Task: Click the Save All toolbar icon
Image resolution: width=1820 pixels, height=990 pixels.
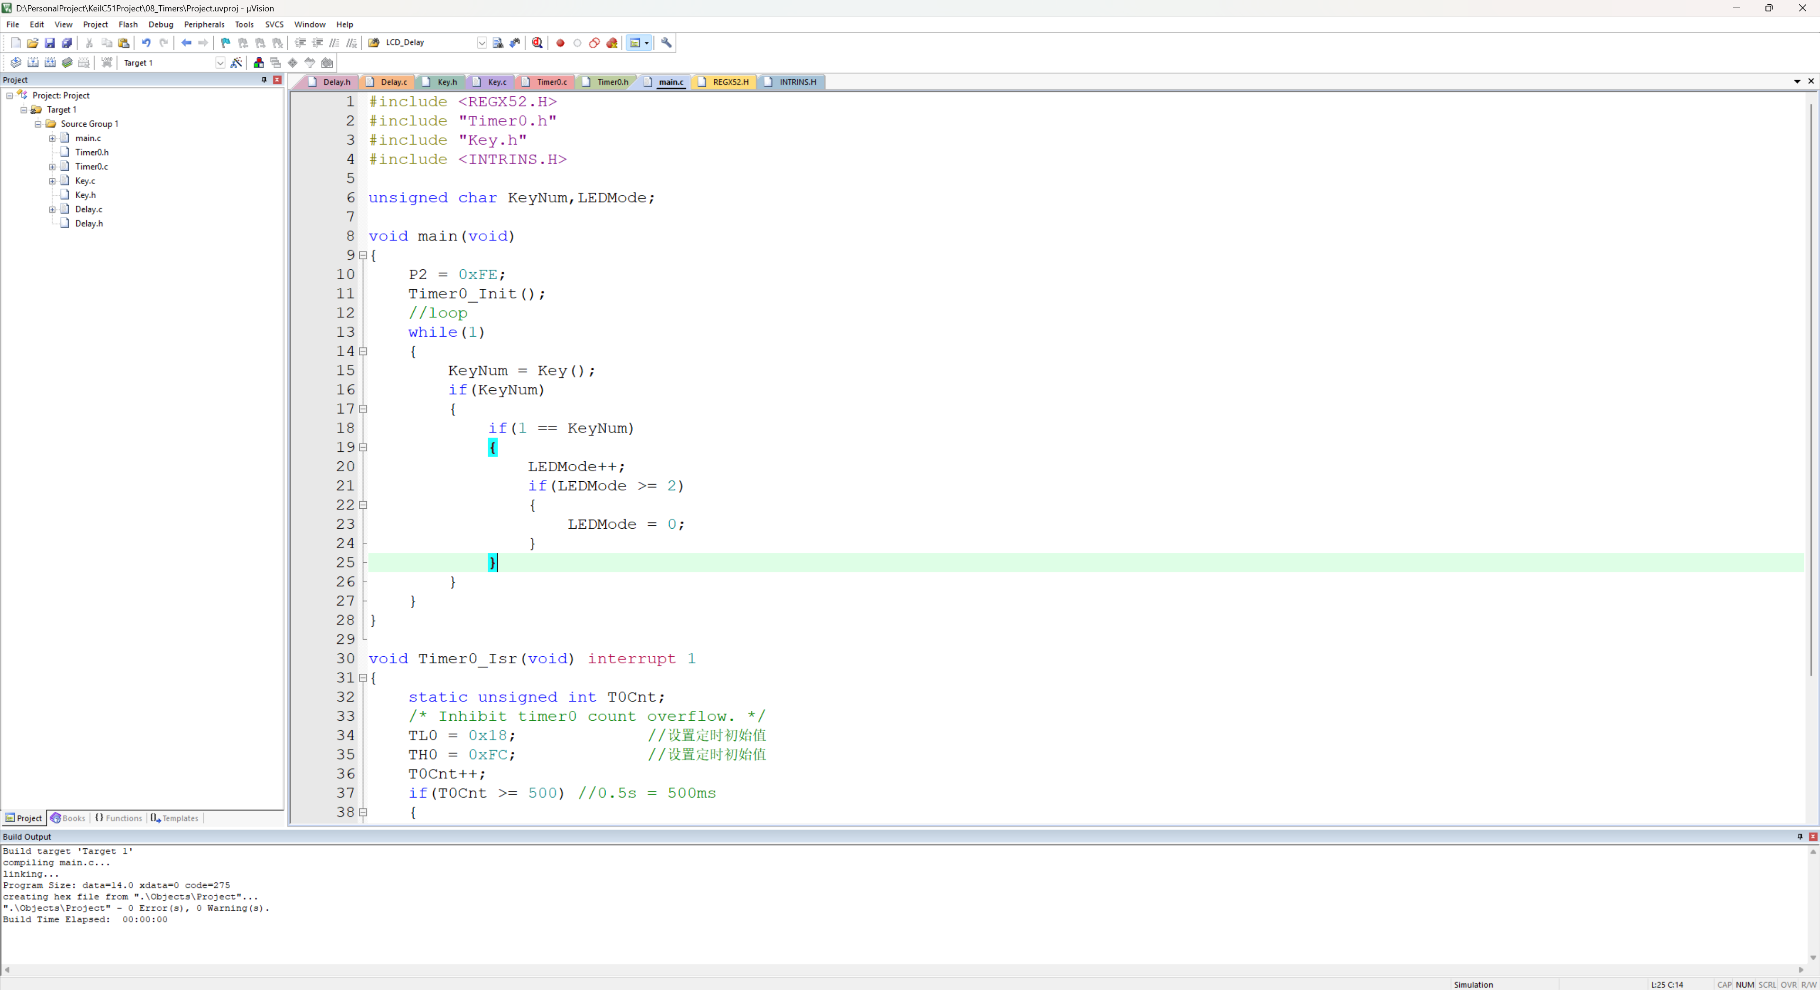Action: pyautogui.click(x=66, y=42)
